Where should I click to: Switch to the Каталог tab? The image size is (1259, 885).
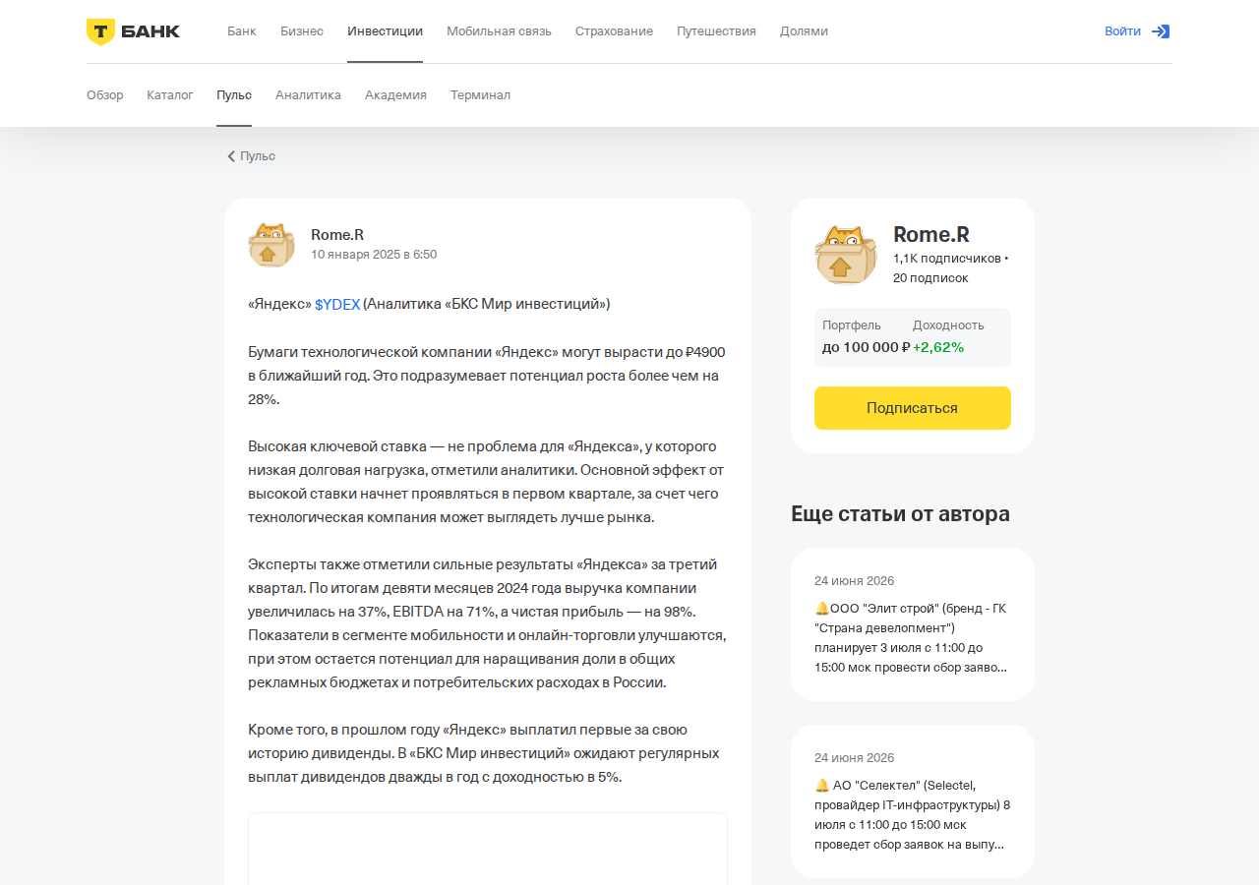pos(170,95)
